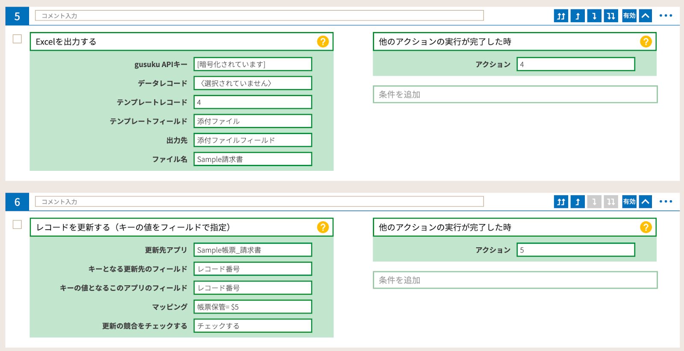Move row 6 up one position

(578, 202)
